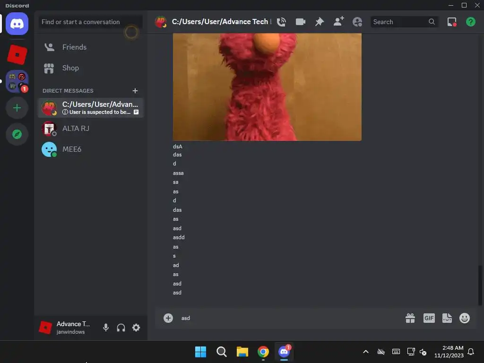Open the Advance T... user status panel
484x363 pixels.
tap(67, 328)
